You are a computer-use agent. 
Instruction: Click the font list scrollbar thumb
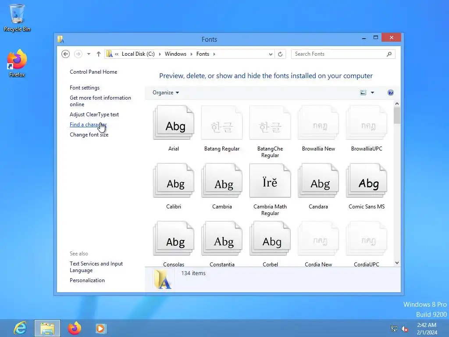coord(397,115)
